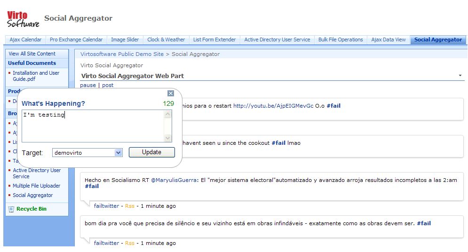Click the Virto Software logo

click(23, 19)
